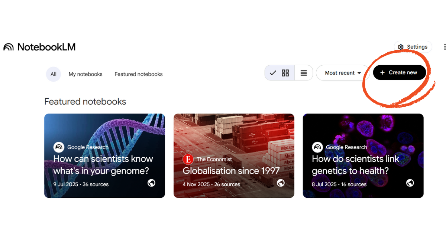Click globe icon on Globalisation notebook card
This screenshot has width=446, height=233.
(x=281, y=183)
